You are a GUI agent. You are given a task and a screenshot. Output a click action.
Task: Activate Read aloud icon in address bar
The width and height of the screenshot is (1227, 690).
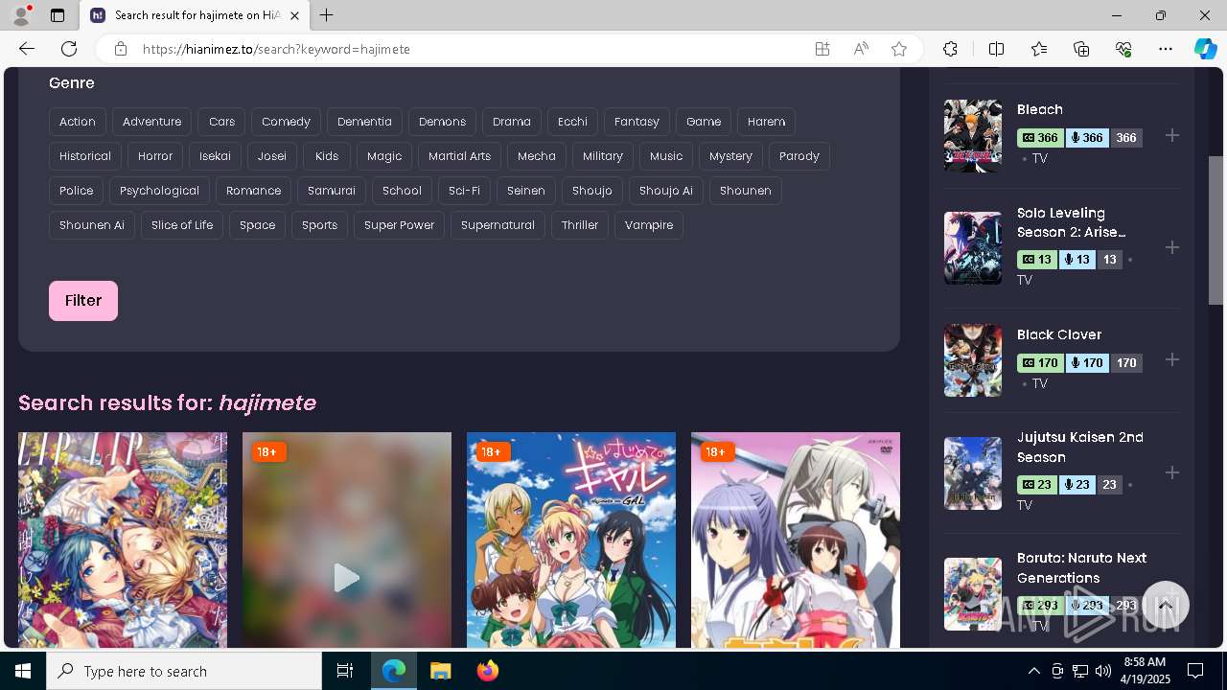[x=861, y=49]
